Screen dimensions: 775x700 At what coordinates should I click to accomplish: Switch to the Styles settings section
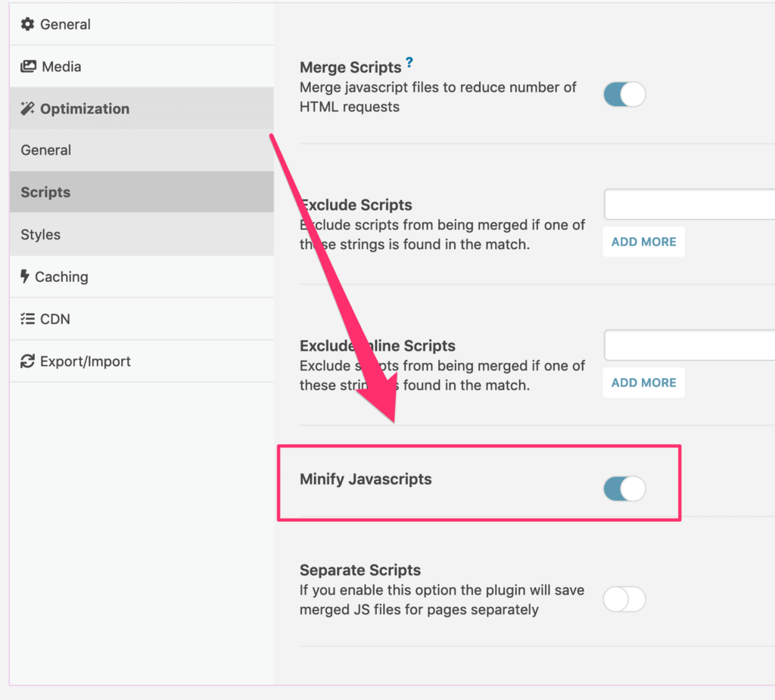click(x=40, y=234)
